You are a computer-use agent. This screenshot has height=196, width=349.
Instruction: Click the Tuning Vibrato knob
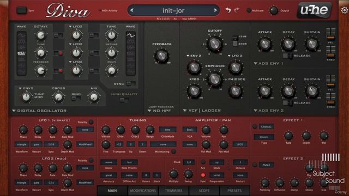(x=106, y=130)
